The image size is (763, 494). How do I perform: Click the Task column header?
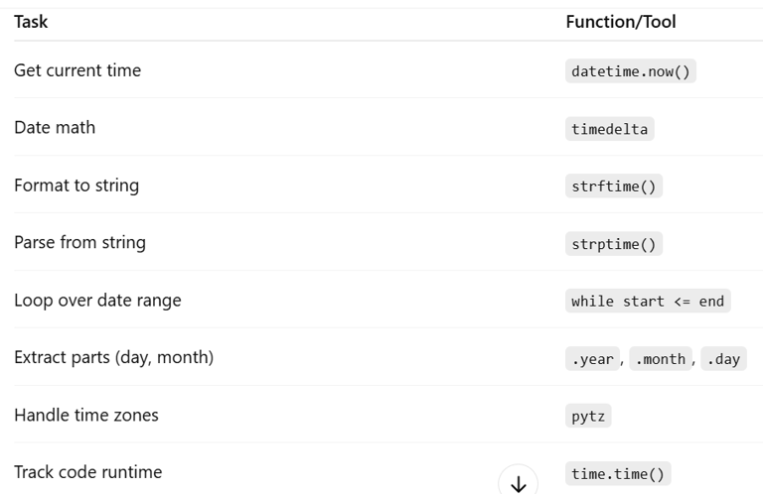click(31, 22)
